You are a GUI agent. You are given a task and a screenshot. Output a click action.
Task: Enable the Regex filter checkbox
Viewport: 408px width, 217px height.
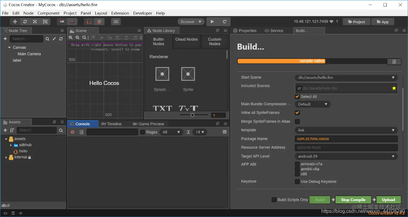click(x=143, y=132)
